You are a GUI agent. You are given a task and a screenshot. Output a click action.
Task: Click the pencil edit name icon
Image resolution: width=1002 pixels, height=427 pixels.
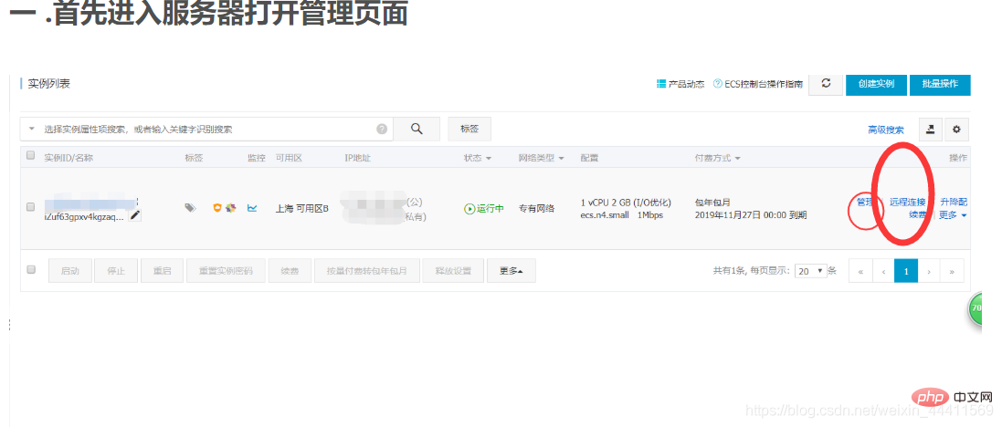tap(135, 215)
